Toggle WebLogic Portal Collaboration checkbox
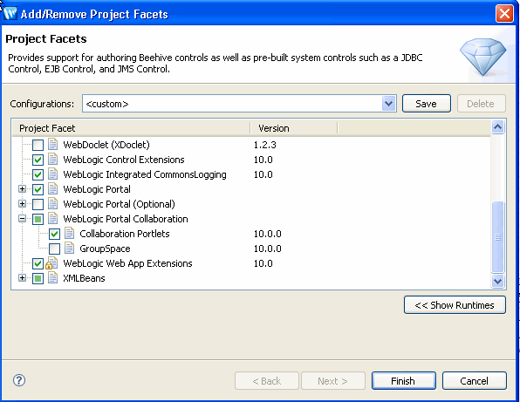Viewport: 520px width, 402px height. [38, 219]
